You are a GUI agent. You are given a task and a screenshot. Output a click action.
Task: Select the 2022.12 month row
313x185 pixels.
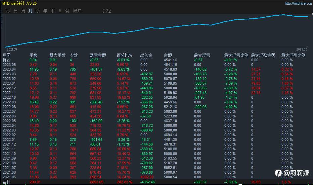pyautogui.click(x=156, y=88)
